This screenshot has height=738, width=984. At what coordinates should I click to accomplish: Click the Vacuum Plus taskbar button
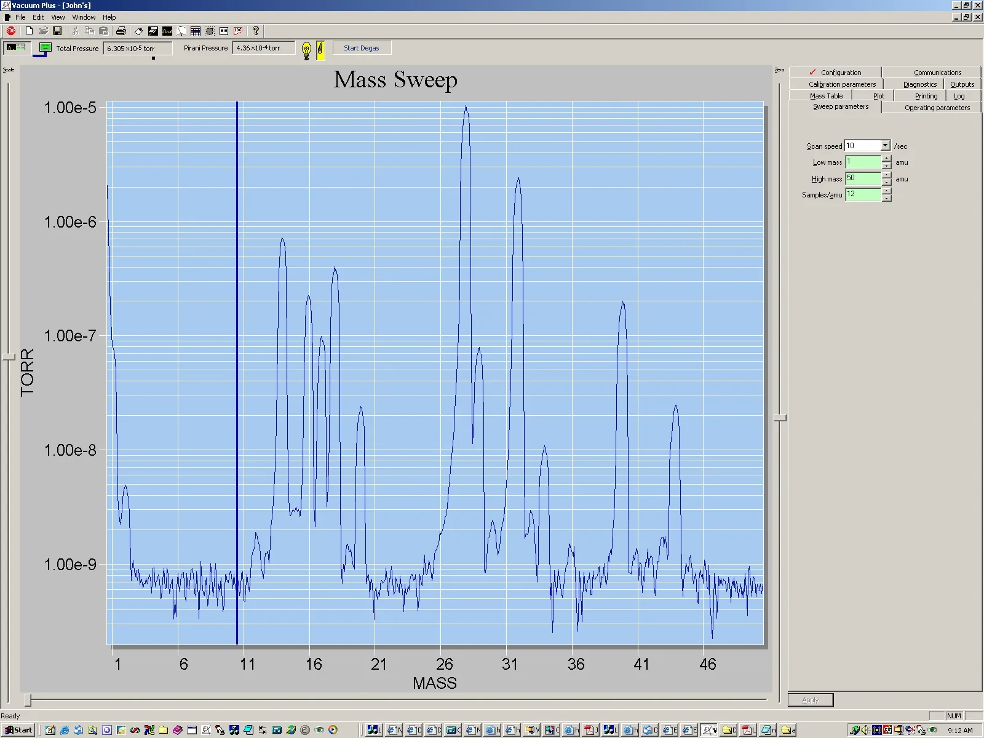tap(709, 730)
